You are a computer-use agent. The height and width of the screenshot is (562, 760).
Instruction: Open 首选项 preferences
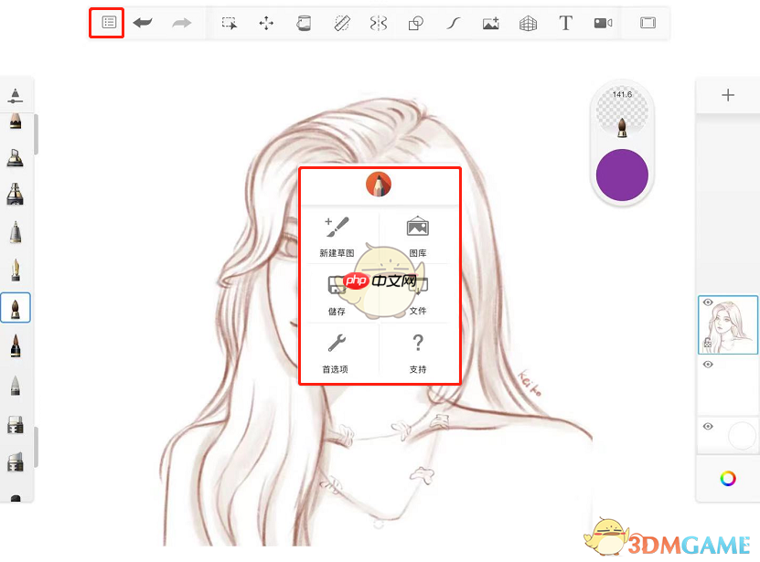[336, 353]
